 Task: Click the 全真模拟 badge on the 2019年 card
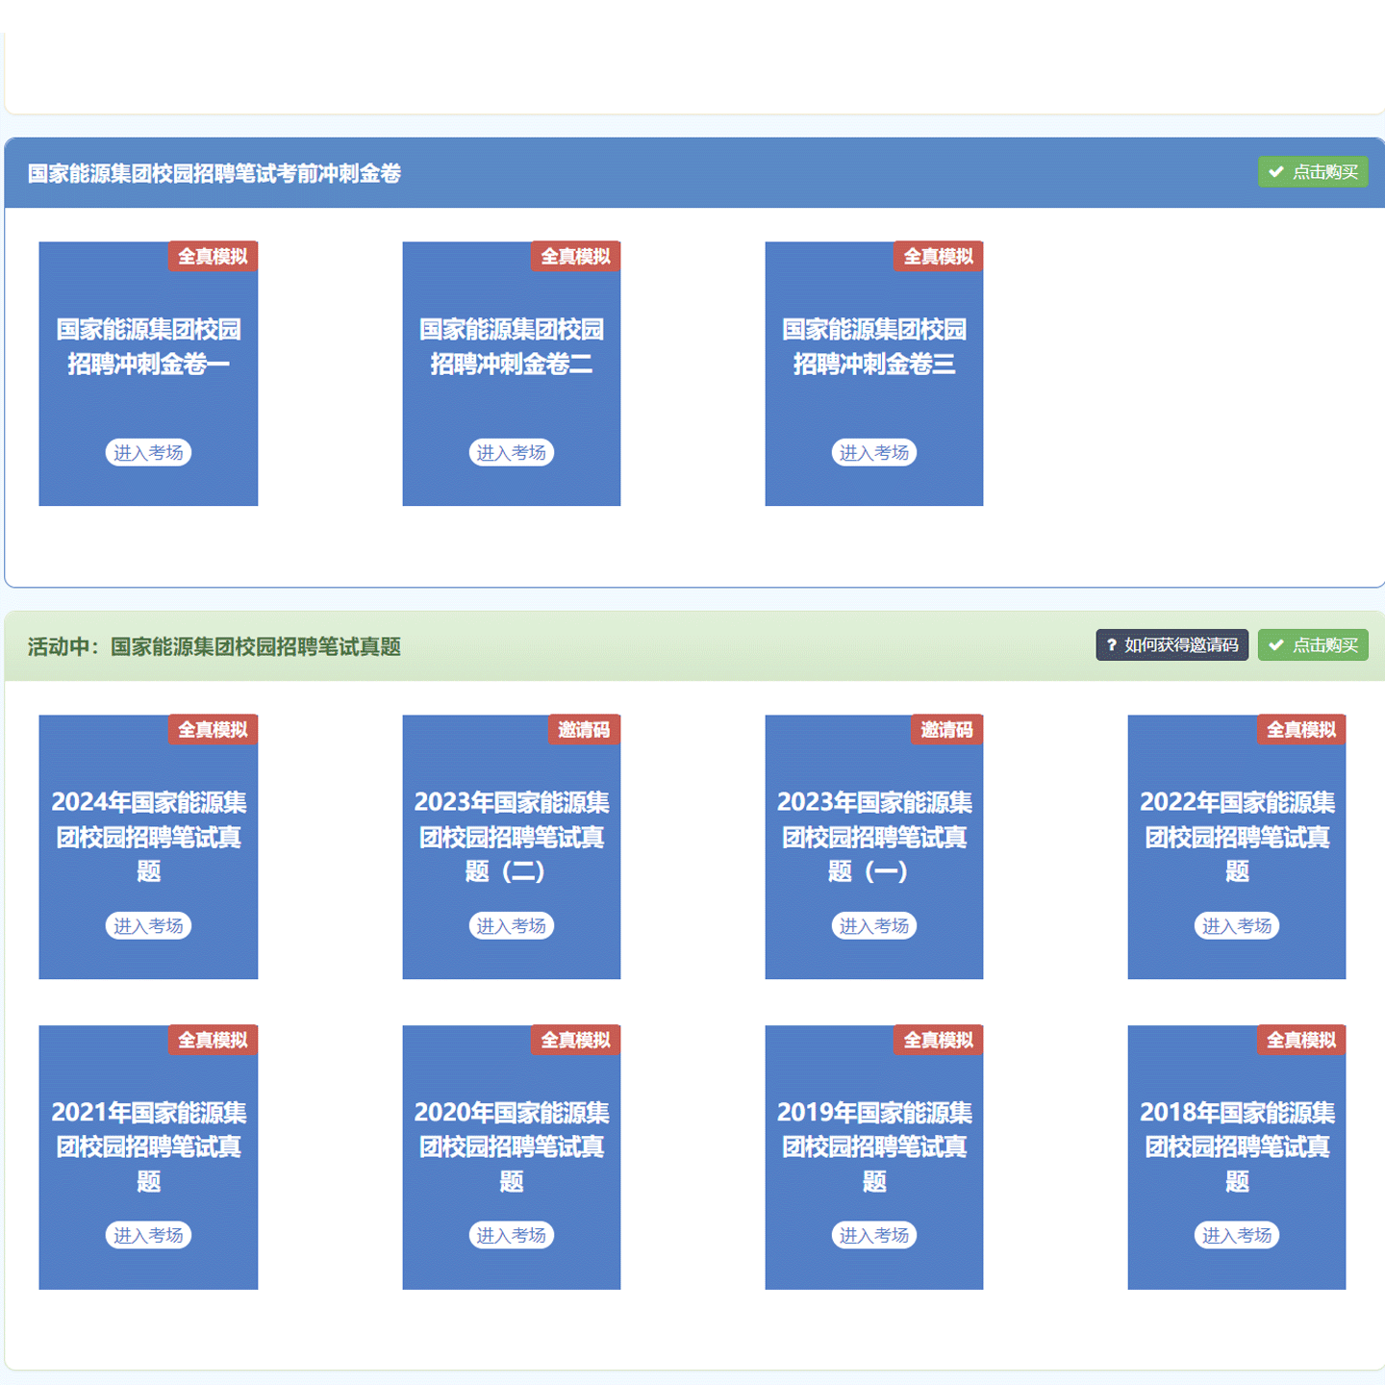[x=939, y=1040]
